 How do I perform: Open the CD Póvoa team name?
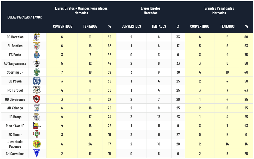[x=16, y=81]
